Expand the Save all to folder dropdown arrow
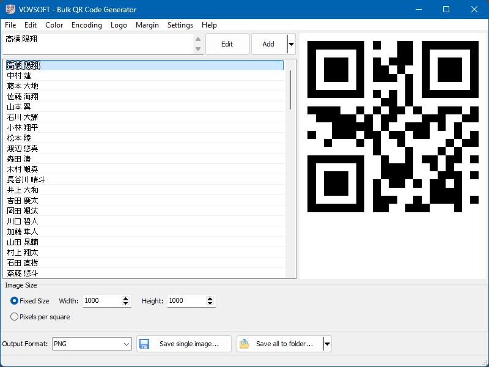 [327, 344]
